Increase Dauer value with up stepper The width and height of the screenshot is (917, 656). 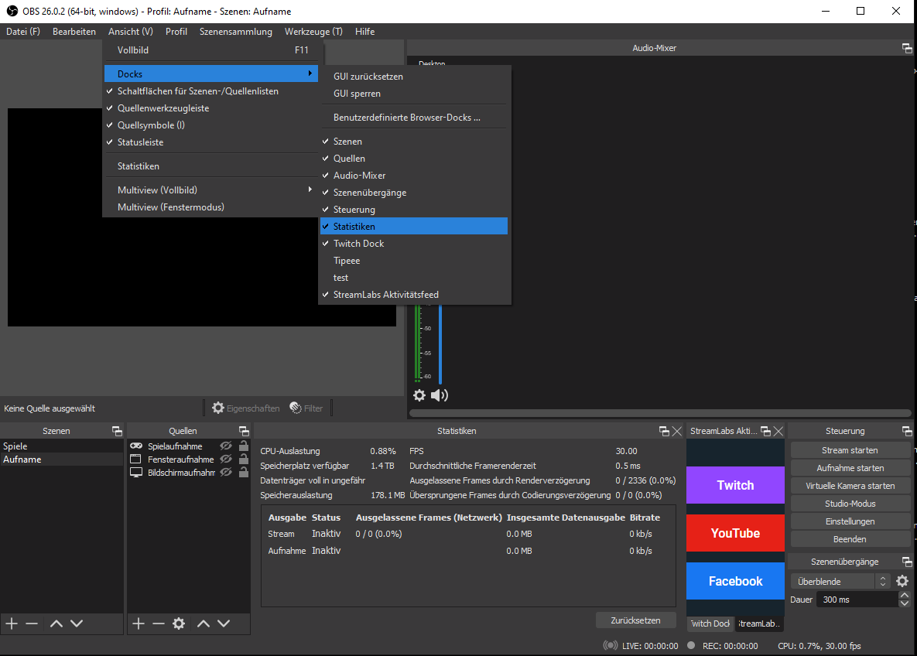coord(904,596)
